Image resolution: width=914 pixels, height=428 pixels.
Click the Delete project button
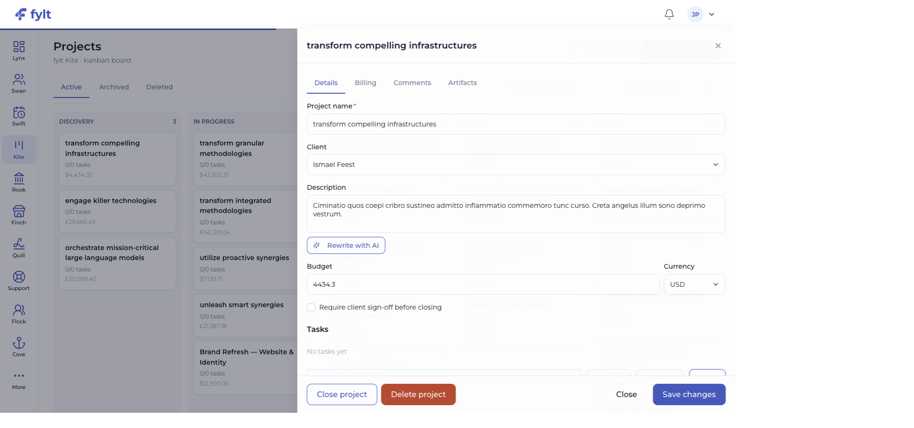pos(418,394)
